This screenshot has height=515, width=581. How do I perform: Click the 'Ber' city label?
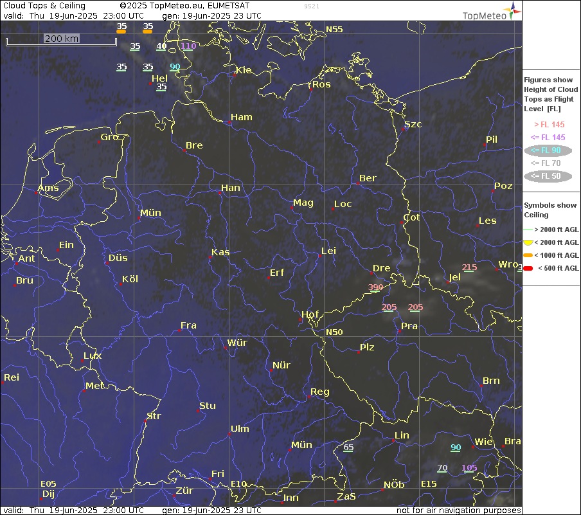(x=368, y=178)
